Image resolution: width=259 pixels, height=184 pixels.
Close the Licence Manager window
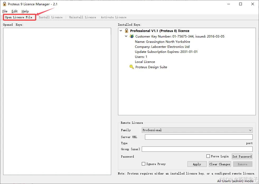(253, 4)
